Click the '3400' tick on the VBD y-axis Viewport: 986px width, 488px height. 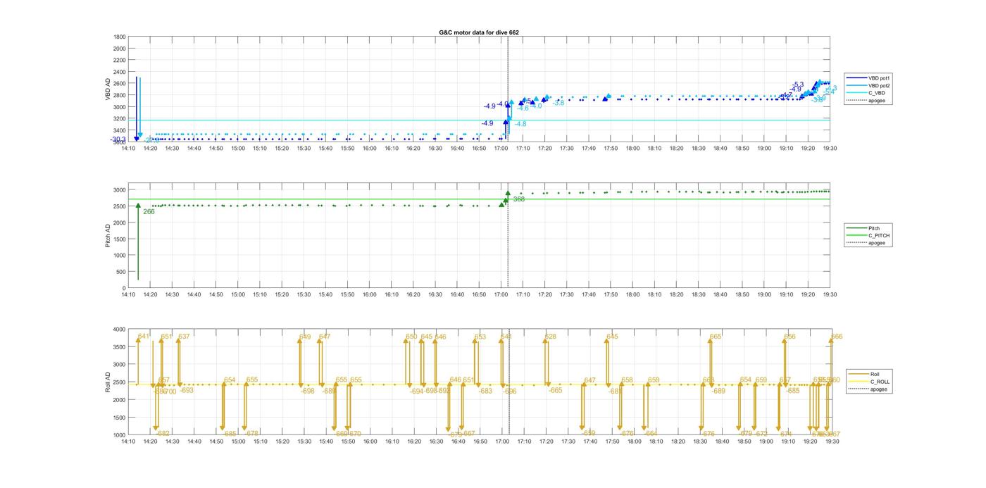(120, 130)
